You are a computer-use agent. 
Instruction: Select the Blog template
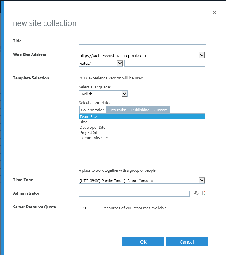[142, 122]
